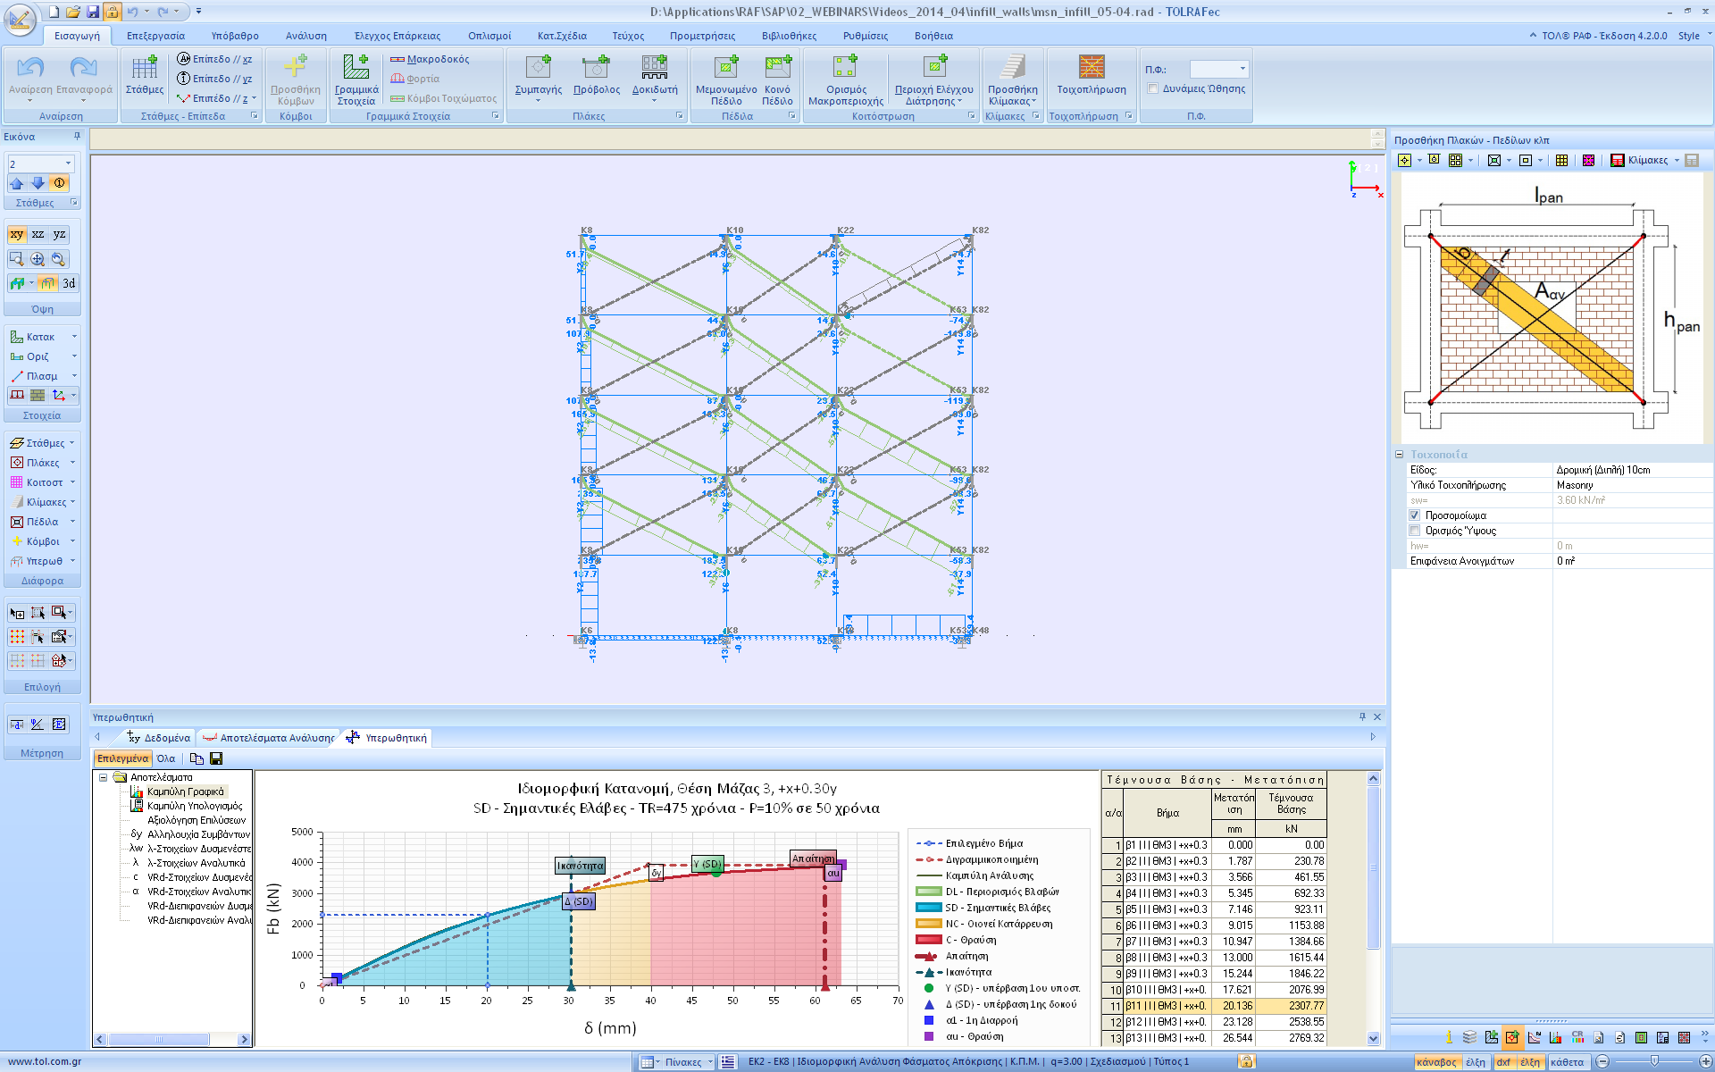Open the level number dropdown
Image resolution: width=1715 pixels, height=1072 pixels.
pos(68,163)
